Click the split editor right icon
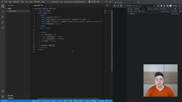The height and width of the screenshot is (102, 182). (x=107, y=5)
